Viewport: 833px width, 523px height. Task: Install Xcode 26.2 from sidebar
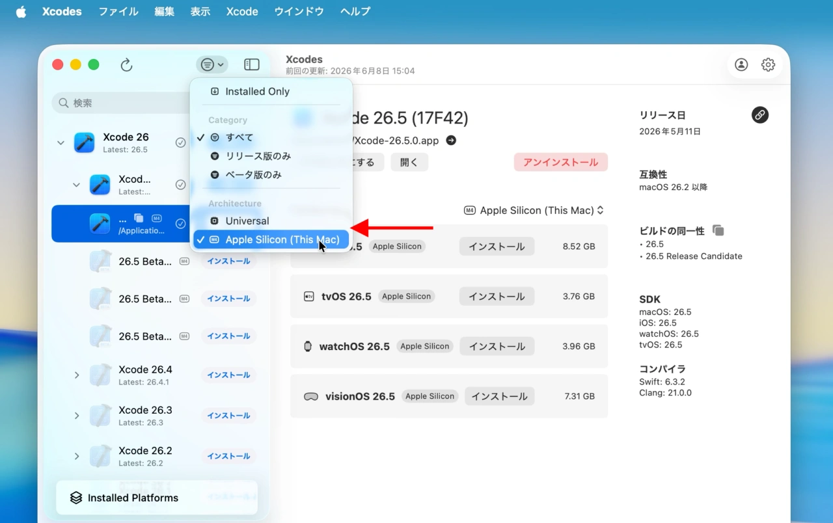coord(229,457)
